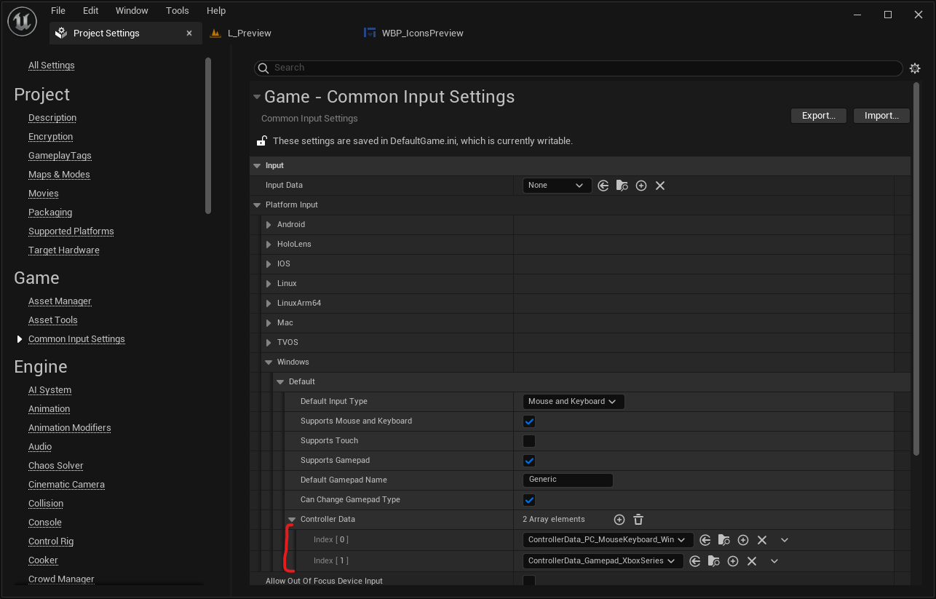Add an element to Controller Data array
Screen dimensions: 936x599
point(619,520)
